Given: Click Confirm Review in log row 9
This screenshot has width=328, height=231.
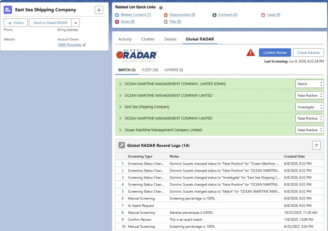Looking at the screenshot, I should click(x=139, y=220).
